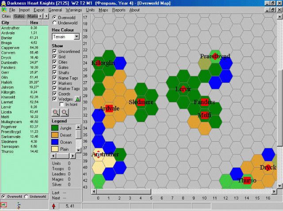Open the Maps menu

click(103, 10)
